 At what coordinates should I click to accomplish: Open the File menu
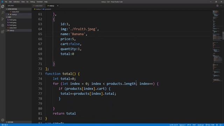[x=6, y=2]
